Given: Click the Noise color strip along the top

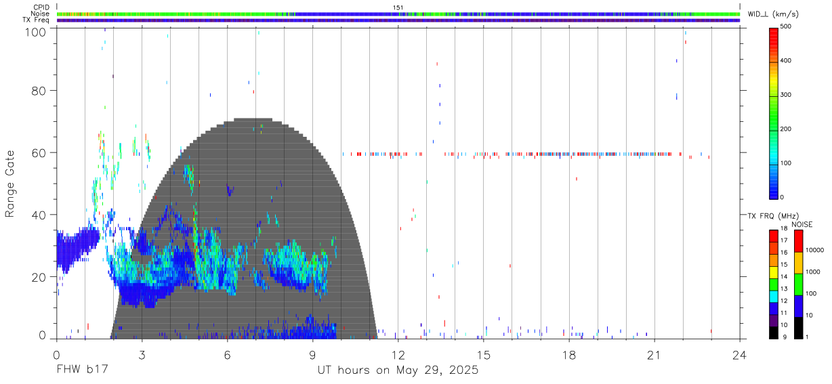Looking at the screenshot, I should coord(398,14).
